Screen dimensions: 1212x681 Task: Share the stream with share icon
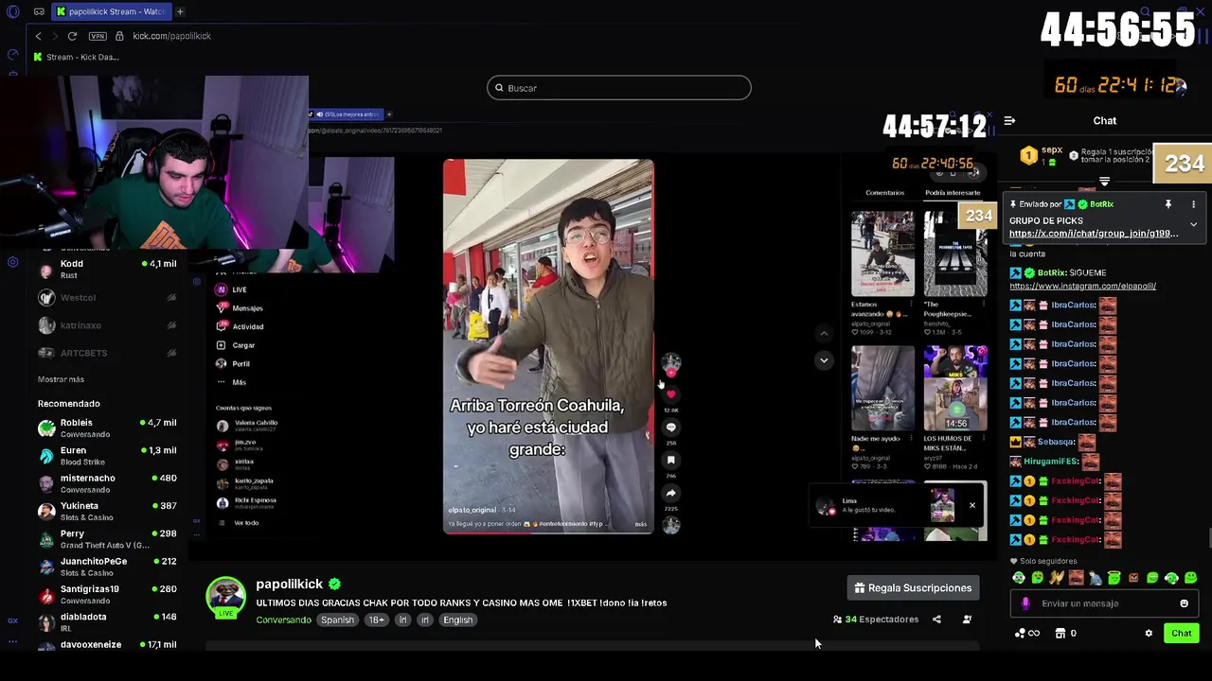pyautogui.click(x=936, y=620)
